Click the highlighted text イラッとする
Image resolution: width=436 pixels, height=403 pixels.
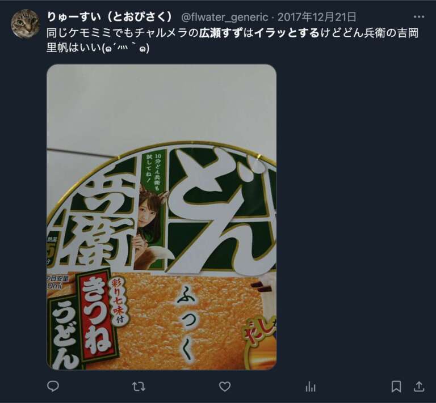[x=286, y=33]
